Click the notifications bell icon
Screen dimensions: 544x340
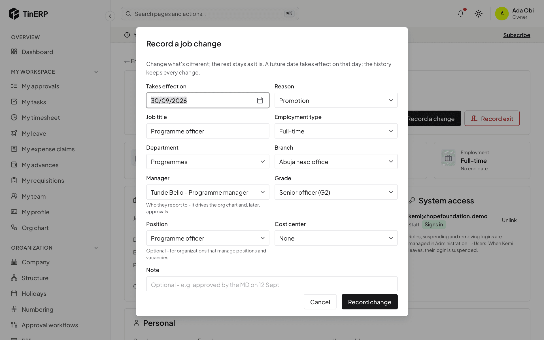461,14
